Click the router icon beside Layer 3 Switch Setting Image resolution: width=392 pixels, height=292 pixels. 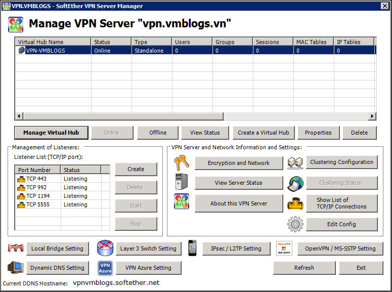coord(105,248)
